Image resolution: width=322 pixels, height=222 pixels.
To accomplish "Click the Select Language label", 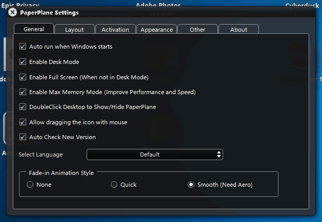I will point(41,154).
